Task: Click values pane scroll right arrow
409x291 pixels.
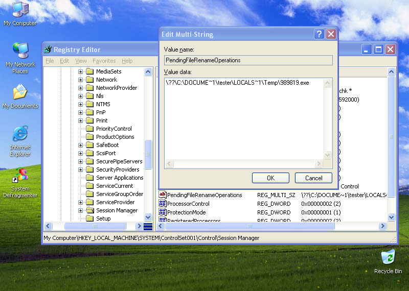Action: 382,226
